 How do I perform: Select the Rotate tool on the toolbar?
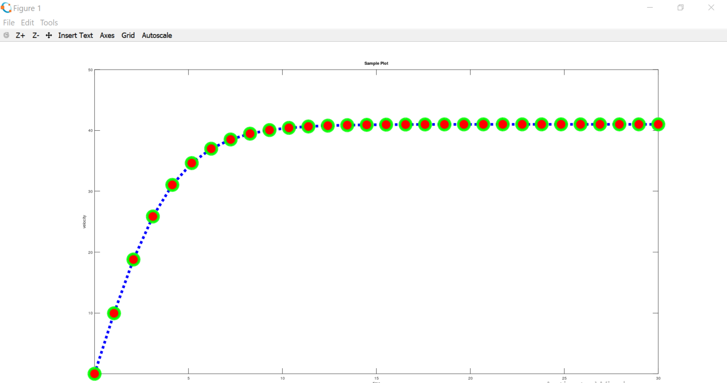(6, 35)
